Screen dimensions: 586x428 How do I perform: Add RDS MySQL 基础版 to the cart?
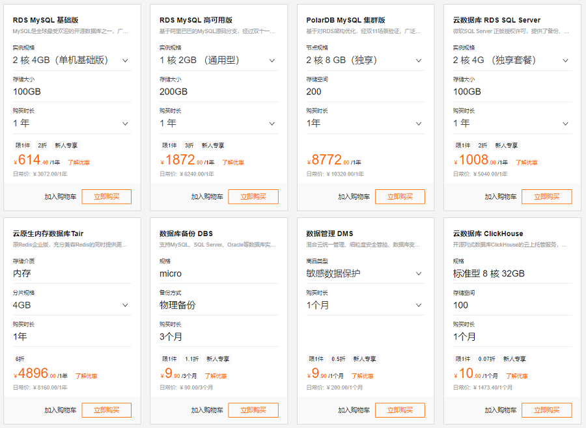coord(60,197)
